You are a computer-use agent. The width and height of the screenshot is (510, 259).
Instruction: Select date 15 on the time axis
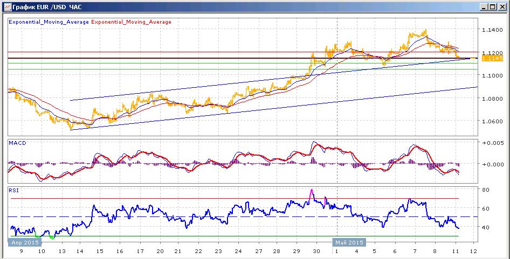pyautogui.click(x=100, y=251)
